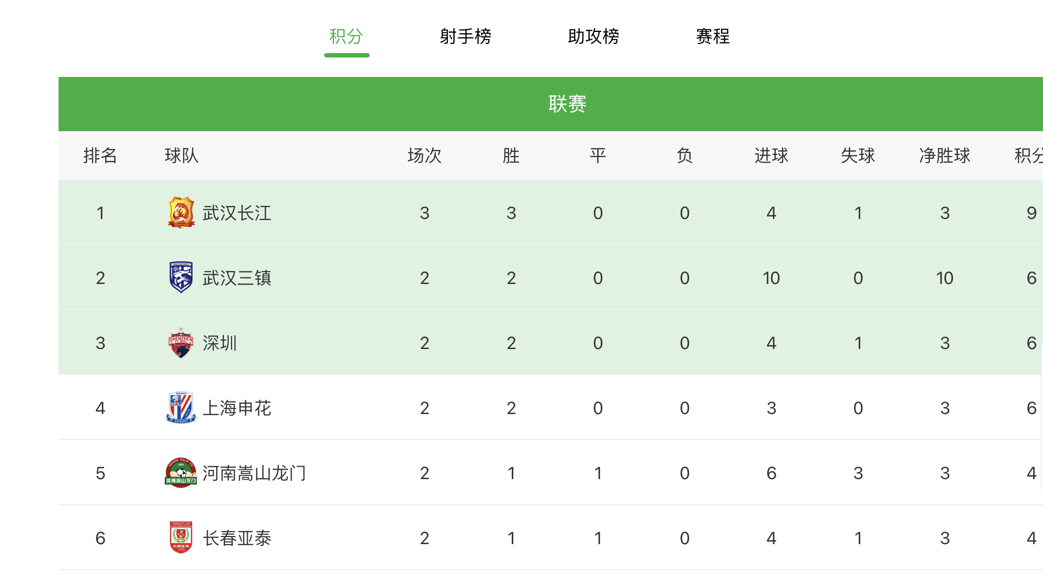Screen dimensions: 1043x581
Task: Switch to the 射手榜 top scorers tab
Action: click(465, 36)
